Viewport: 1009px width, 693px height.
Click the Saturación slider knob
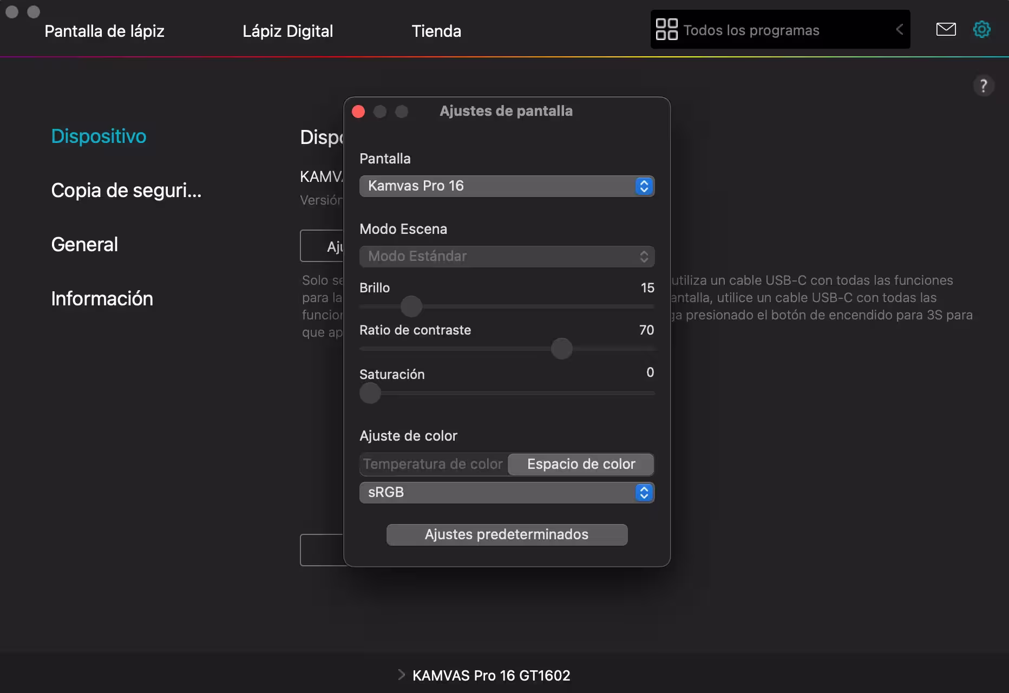pyautogui.click(x=370, y=393)
